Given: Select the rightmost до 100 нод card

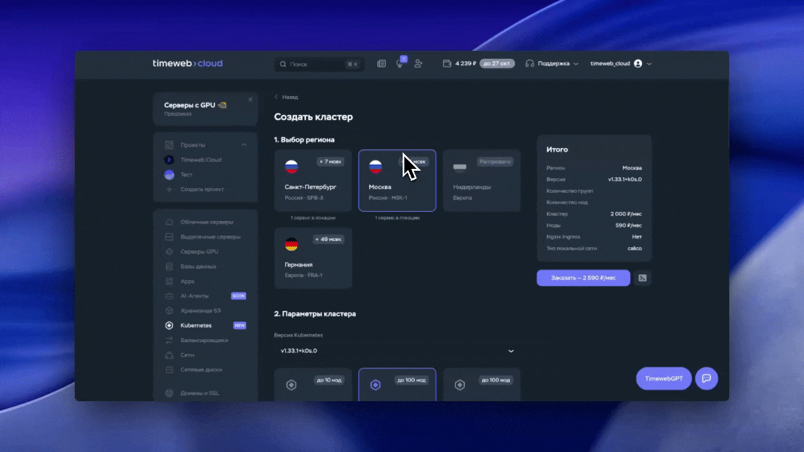Looking at the screenshot, I should click(x=482, y=384).
